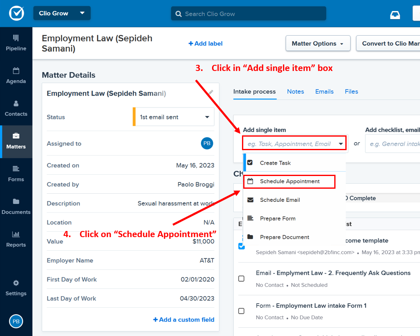
Task: Click the Create Task checkbox icon
Action: click(250, 162)
